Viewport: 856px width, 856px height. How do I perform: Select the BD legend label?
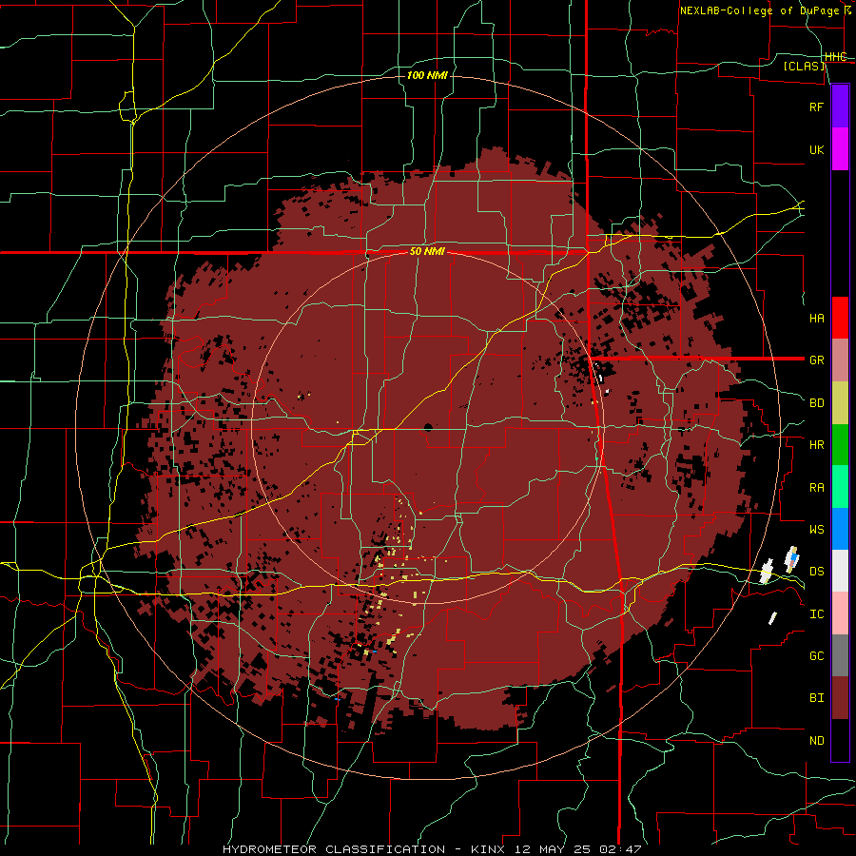click(x=816, y=403)
